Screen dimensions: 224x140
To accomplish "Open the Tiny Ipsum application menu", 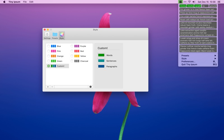I will pyautogui.click(x=14, y=2).
